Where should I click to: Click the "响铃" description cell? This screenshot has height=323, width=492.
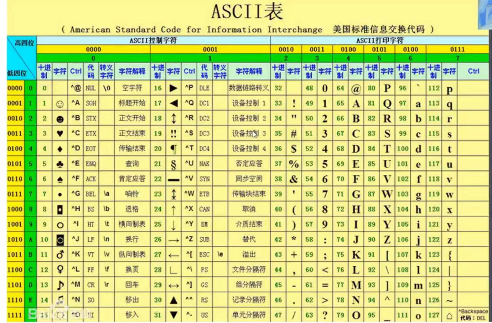[x=132, y=194]
